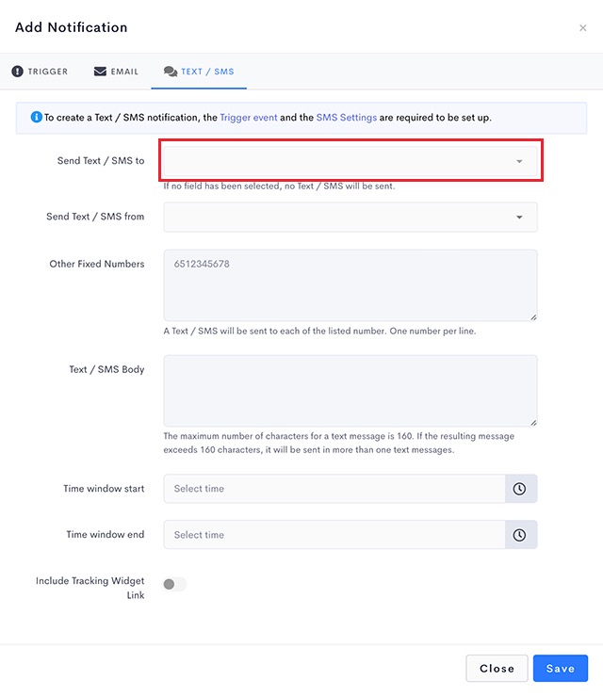
Task: Click the exclamation icon on Trigger tab
Action: [17, 72]
